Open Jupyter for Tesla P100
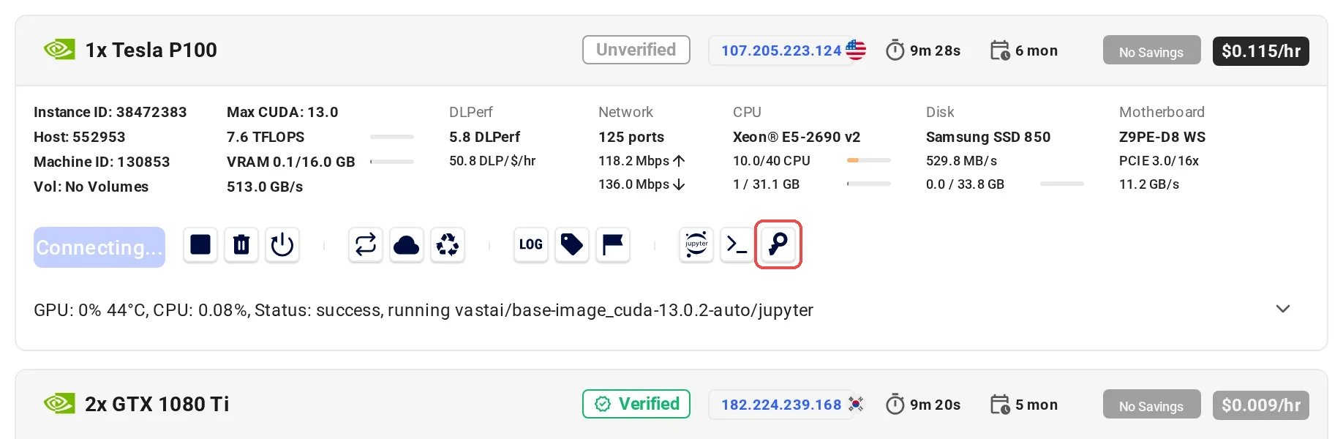Viewport: 1343px width, 439px height. 696,244
